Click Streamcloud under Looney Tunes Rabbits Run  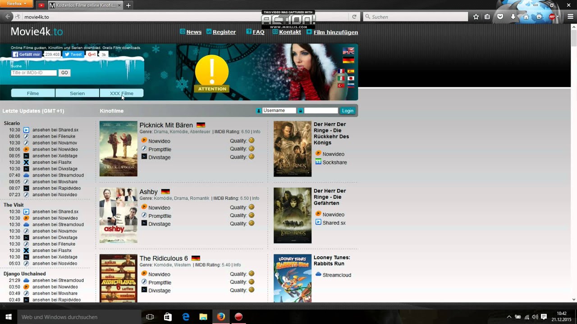pyautogui.click(x=337, y=275)
